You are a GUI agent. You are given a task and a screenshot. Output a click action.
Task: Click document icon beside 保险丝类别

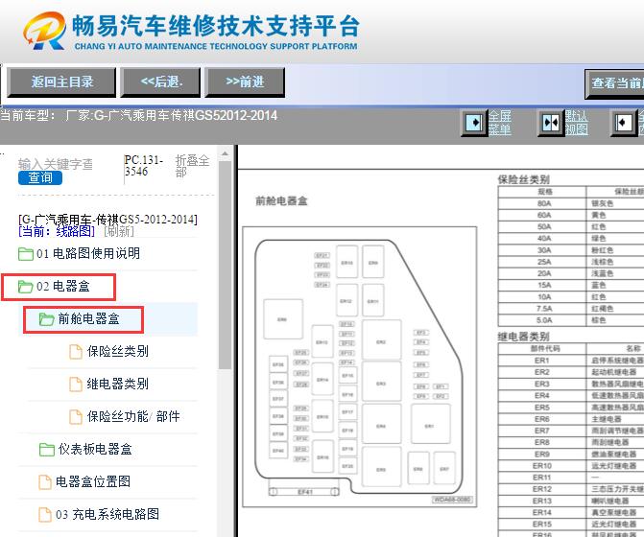76,352
